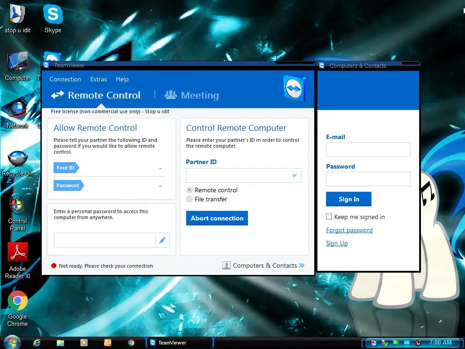
Task: Open the Forgot password link
Action: pyautogui.click(x=349, y=230)
